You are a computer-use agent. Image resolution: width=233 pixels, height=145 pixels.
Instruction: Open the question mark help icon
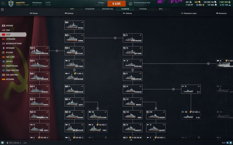coord(2,10)
